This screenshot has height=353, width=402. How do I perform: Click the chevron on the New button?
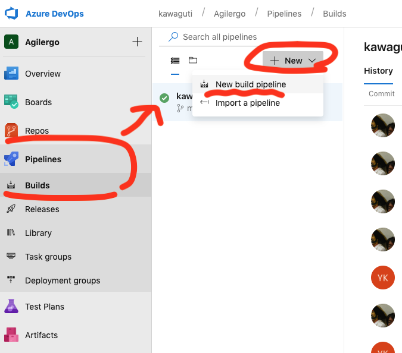click(312, 61)
